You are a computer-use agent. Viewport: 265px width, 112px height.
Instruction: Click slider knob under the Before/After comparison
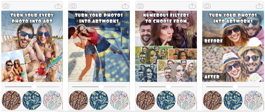click(235, 87)
